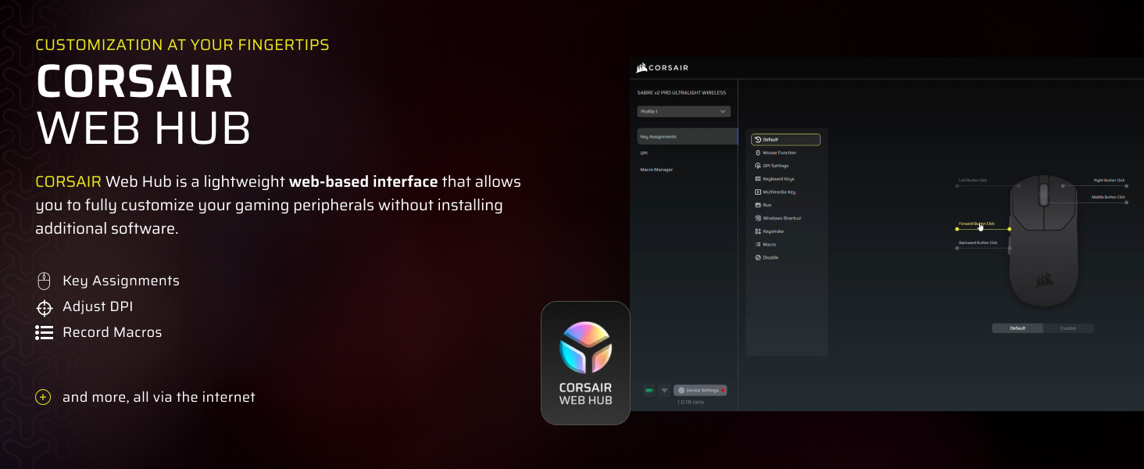The height and width of the screenshot is (469, 1144).
Task: Switch to the Default mode below mouse
Action: 1017,328
